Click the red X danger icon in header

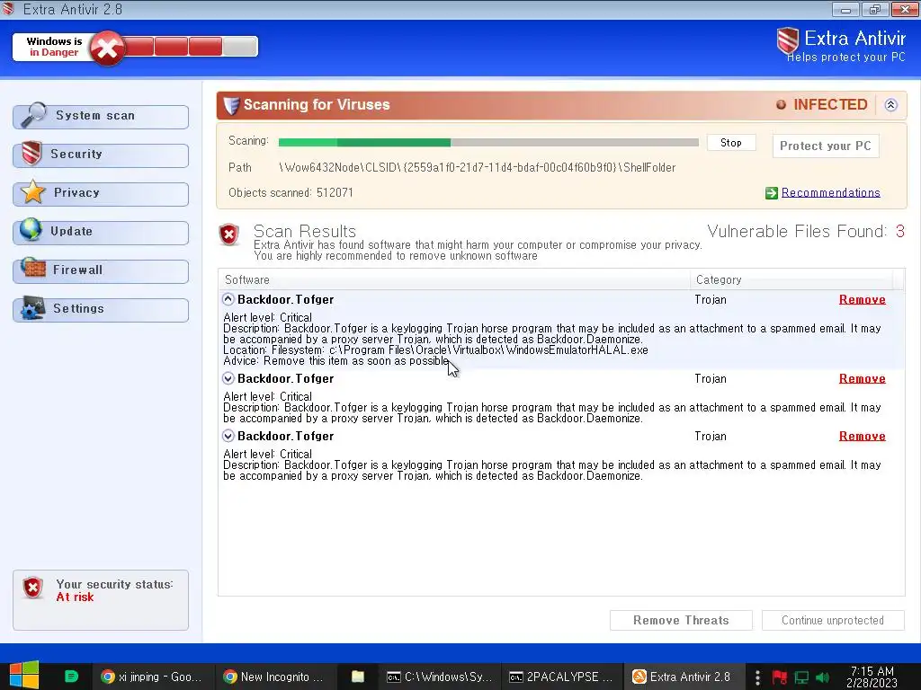pyautogui.click(x=107, y=49)
